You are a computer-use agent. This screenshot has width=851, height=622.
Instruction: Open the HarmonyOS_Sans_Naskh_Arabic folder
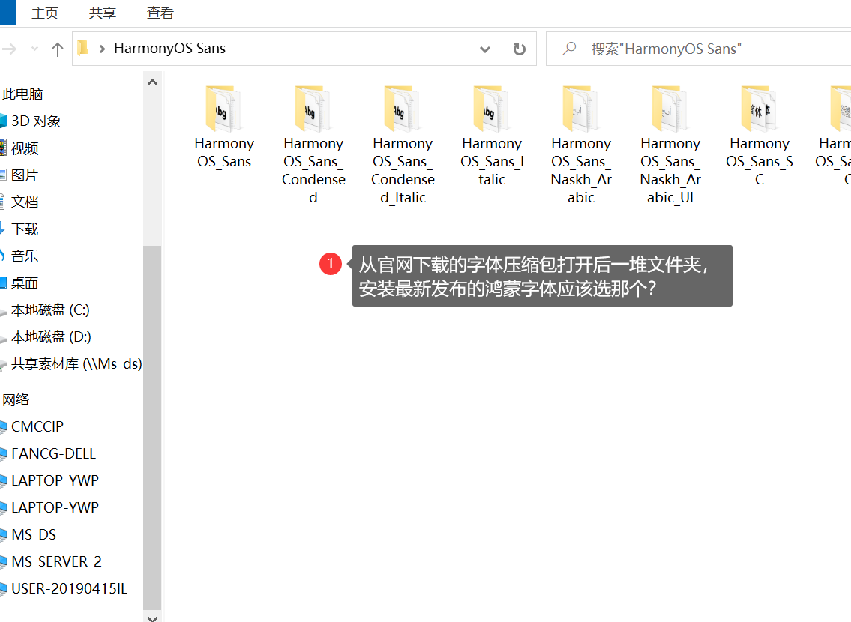pos(581,145)
